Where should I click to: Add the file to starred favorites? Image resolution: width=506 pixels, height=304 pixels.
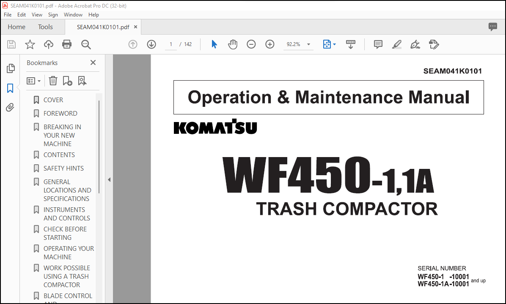(x=30, y=44)
